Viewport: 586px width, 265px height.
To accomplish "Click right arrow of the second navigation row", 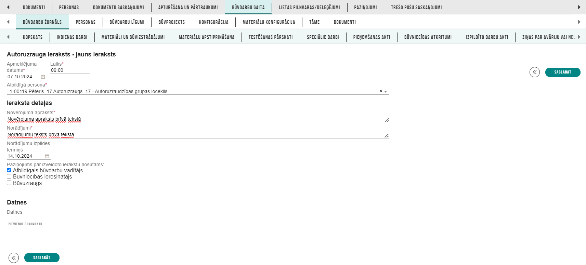I will tap(579, 22).
